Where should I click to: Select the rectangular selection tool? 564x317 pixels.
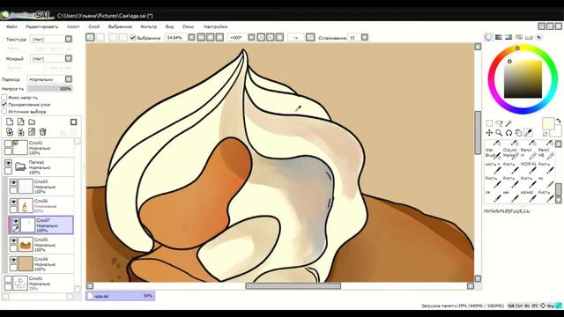[490, 123]
